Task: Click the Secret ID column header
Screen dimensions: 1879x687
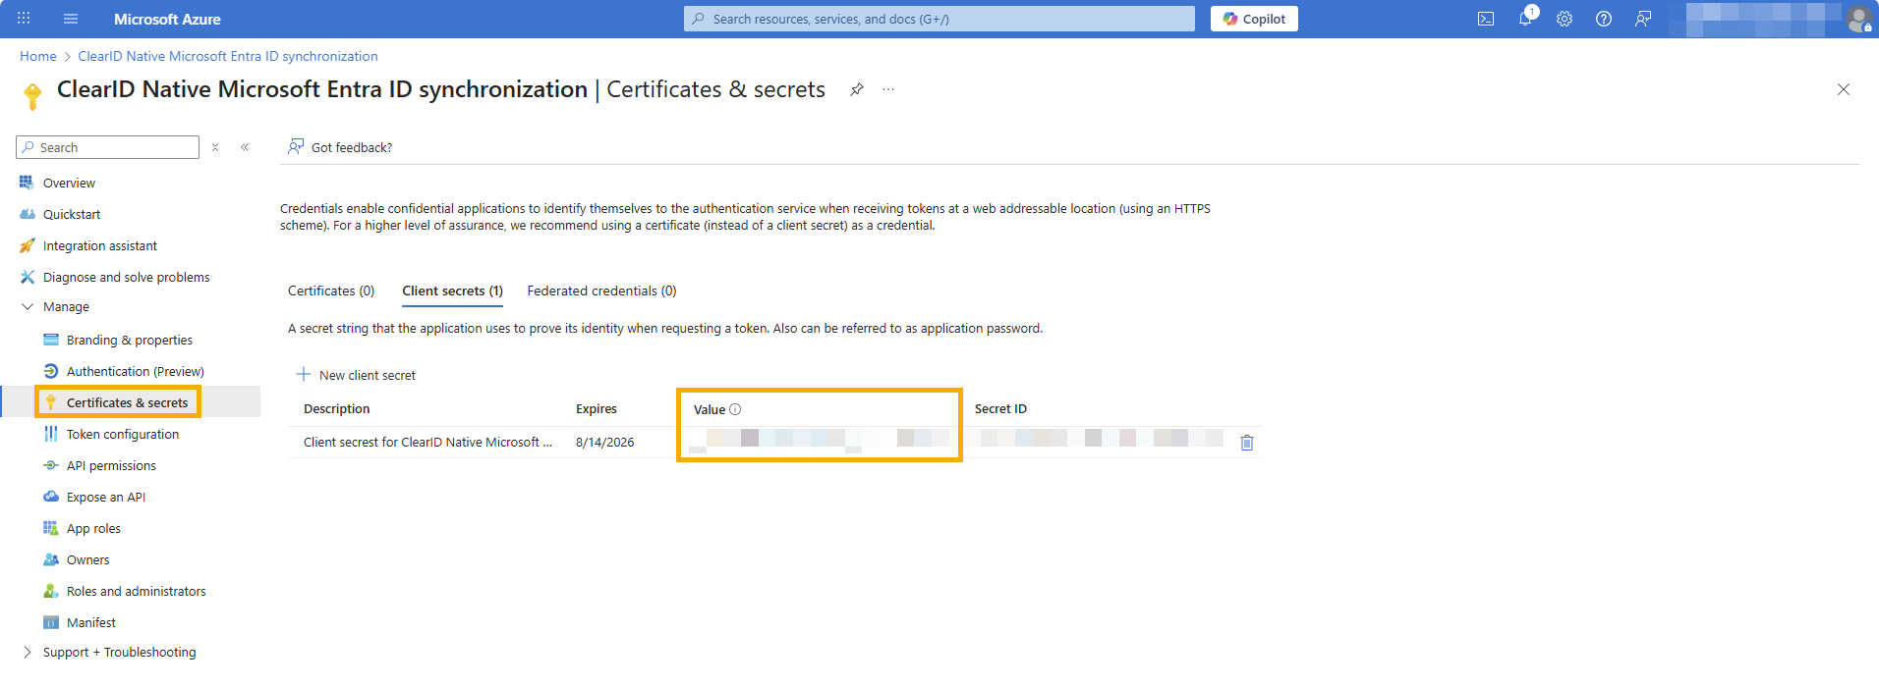Action: tap(1000, 408)
